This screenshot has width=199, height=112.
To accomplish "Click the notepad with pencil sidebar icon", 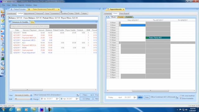I will click(x=2, y=21).
